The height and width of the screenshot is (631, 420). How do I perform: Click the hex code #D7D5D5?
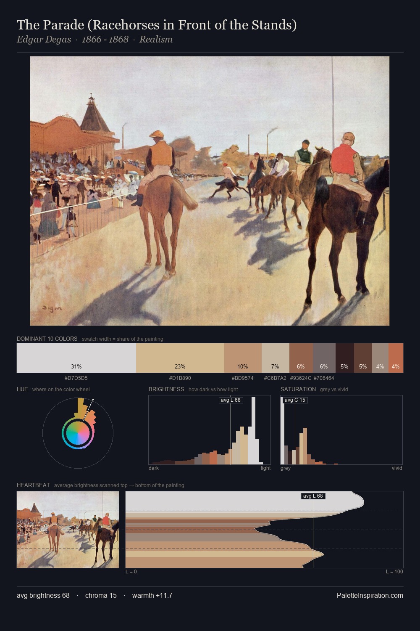(x=76, y=378)
